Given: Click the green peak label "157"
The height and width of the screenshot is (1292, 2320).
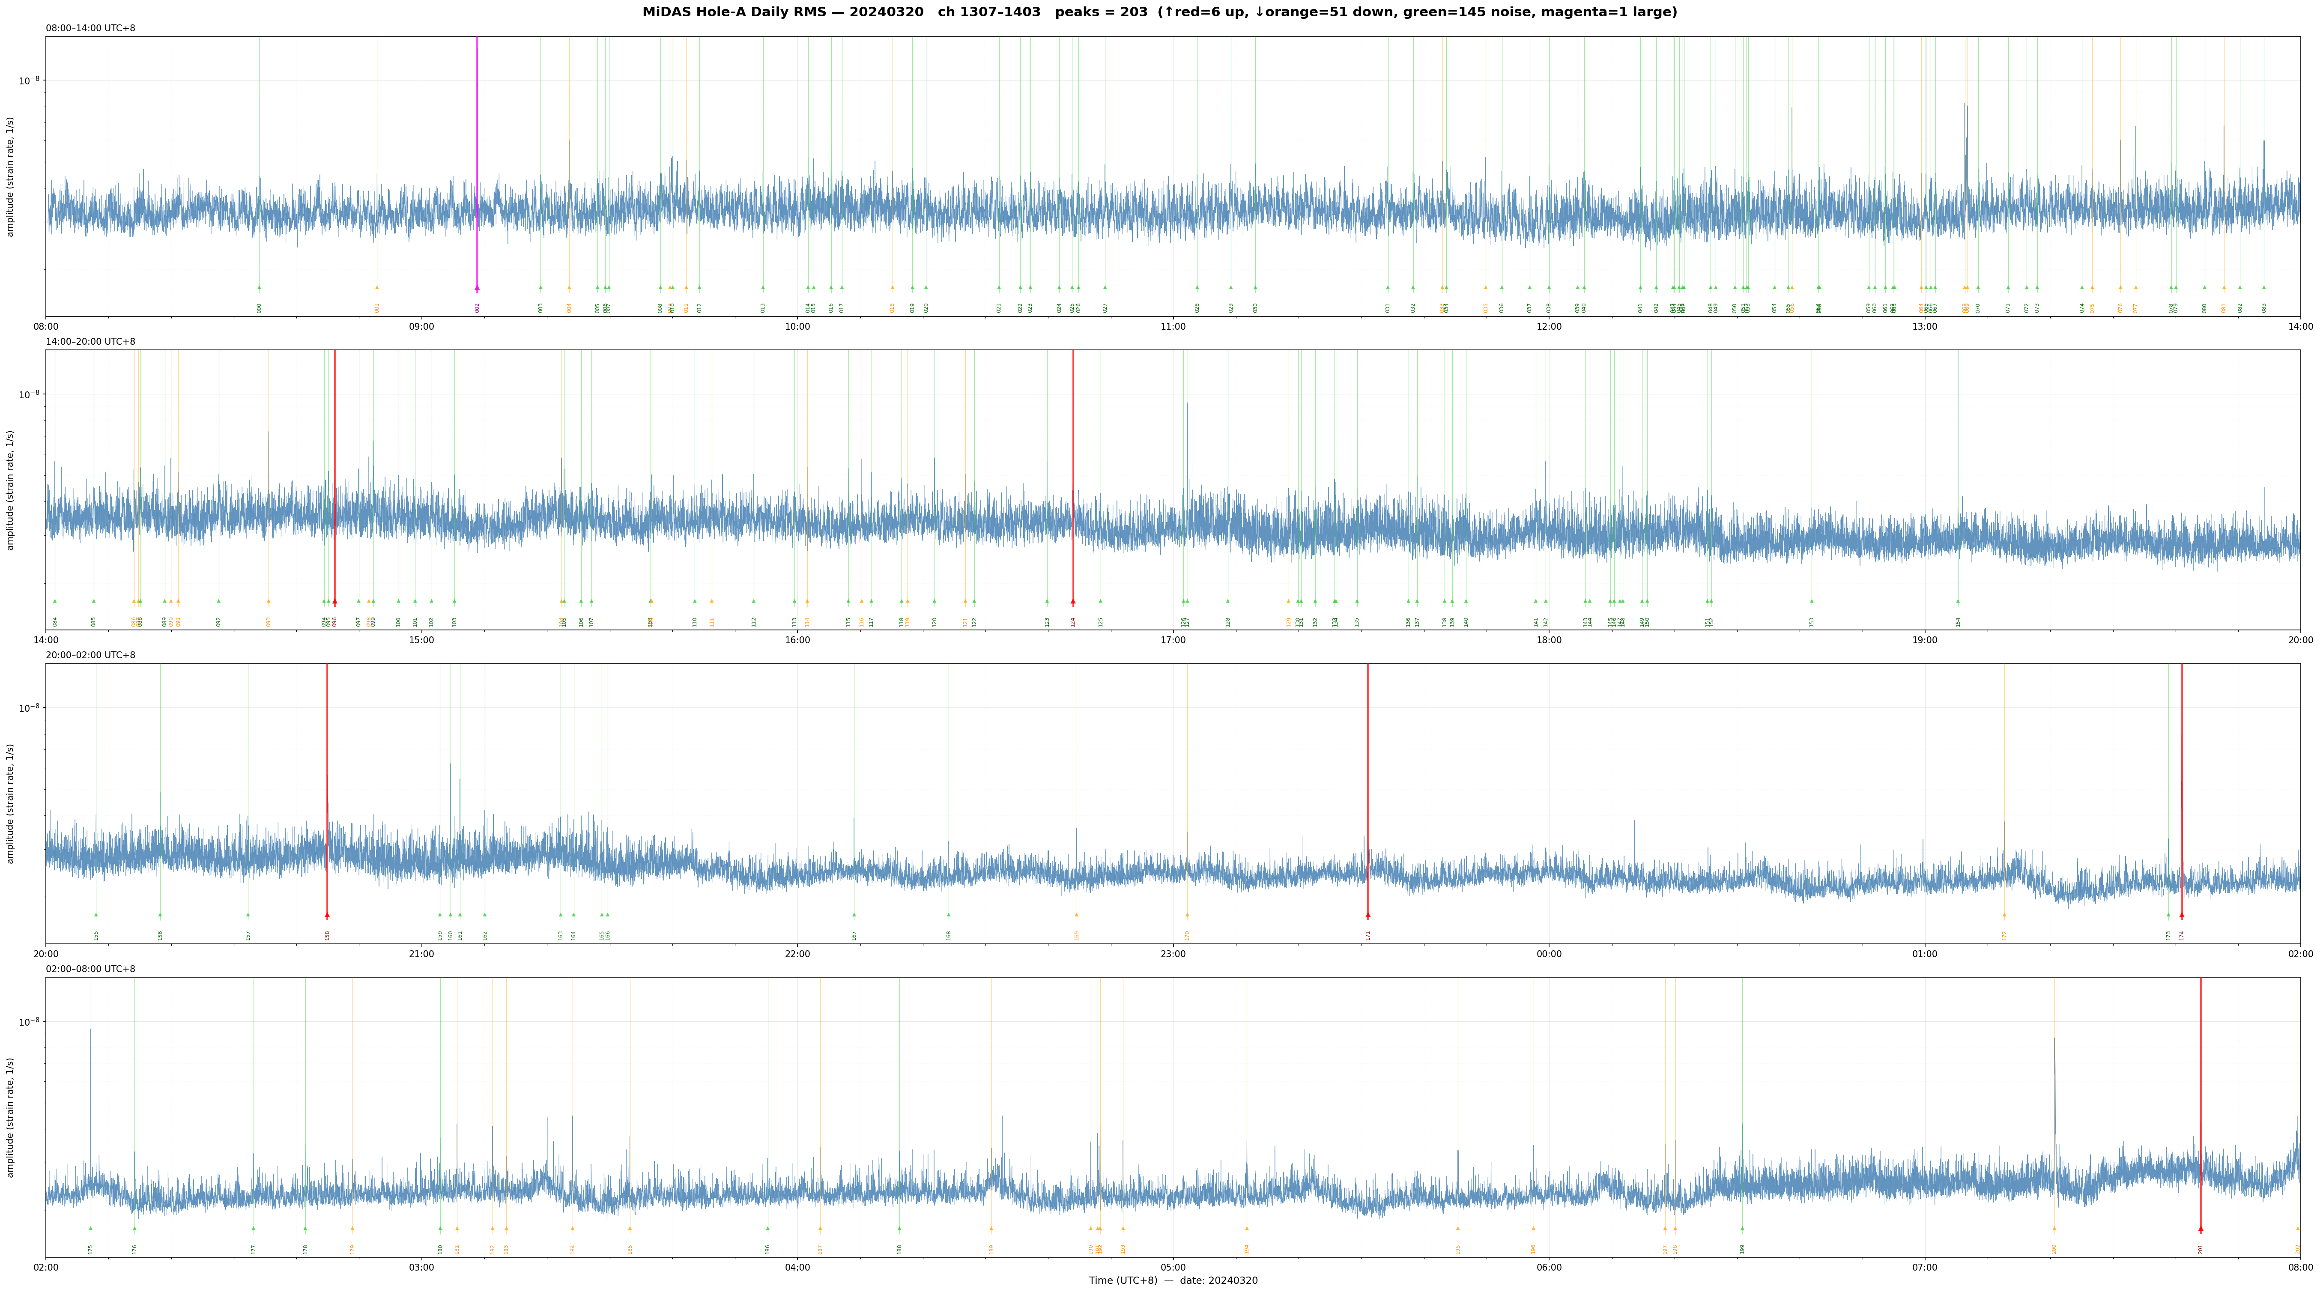Looking at the screenshot, I should pos(248,935).
